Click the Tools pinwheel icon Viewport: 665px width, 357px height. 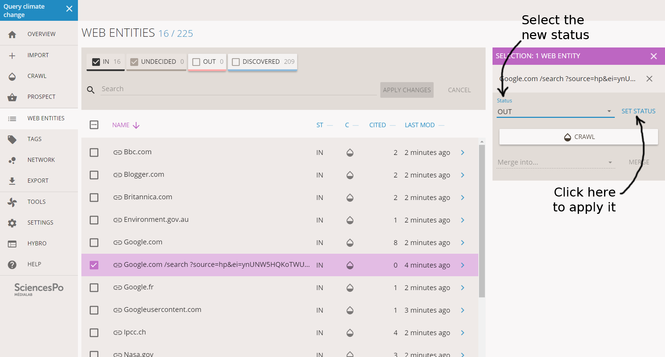pos(12,202)
